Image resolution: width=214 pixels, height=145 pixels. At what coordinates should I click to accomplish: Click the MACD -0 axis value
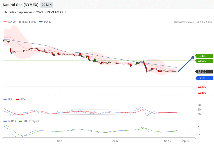[x=199, y=134]
